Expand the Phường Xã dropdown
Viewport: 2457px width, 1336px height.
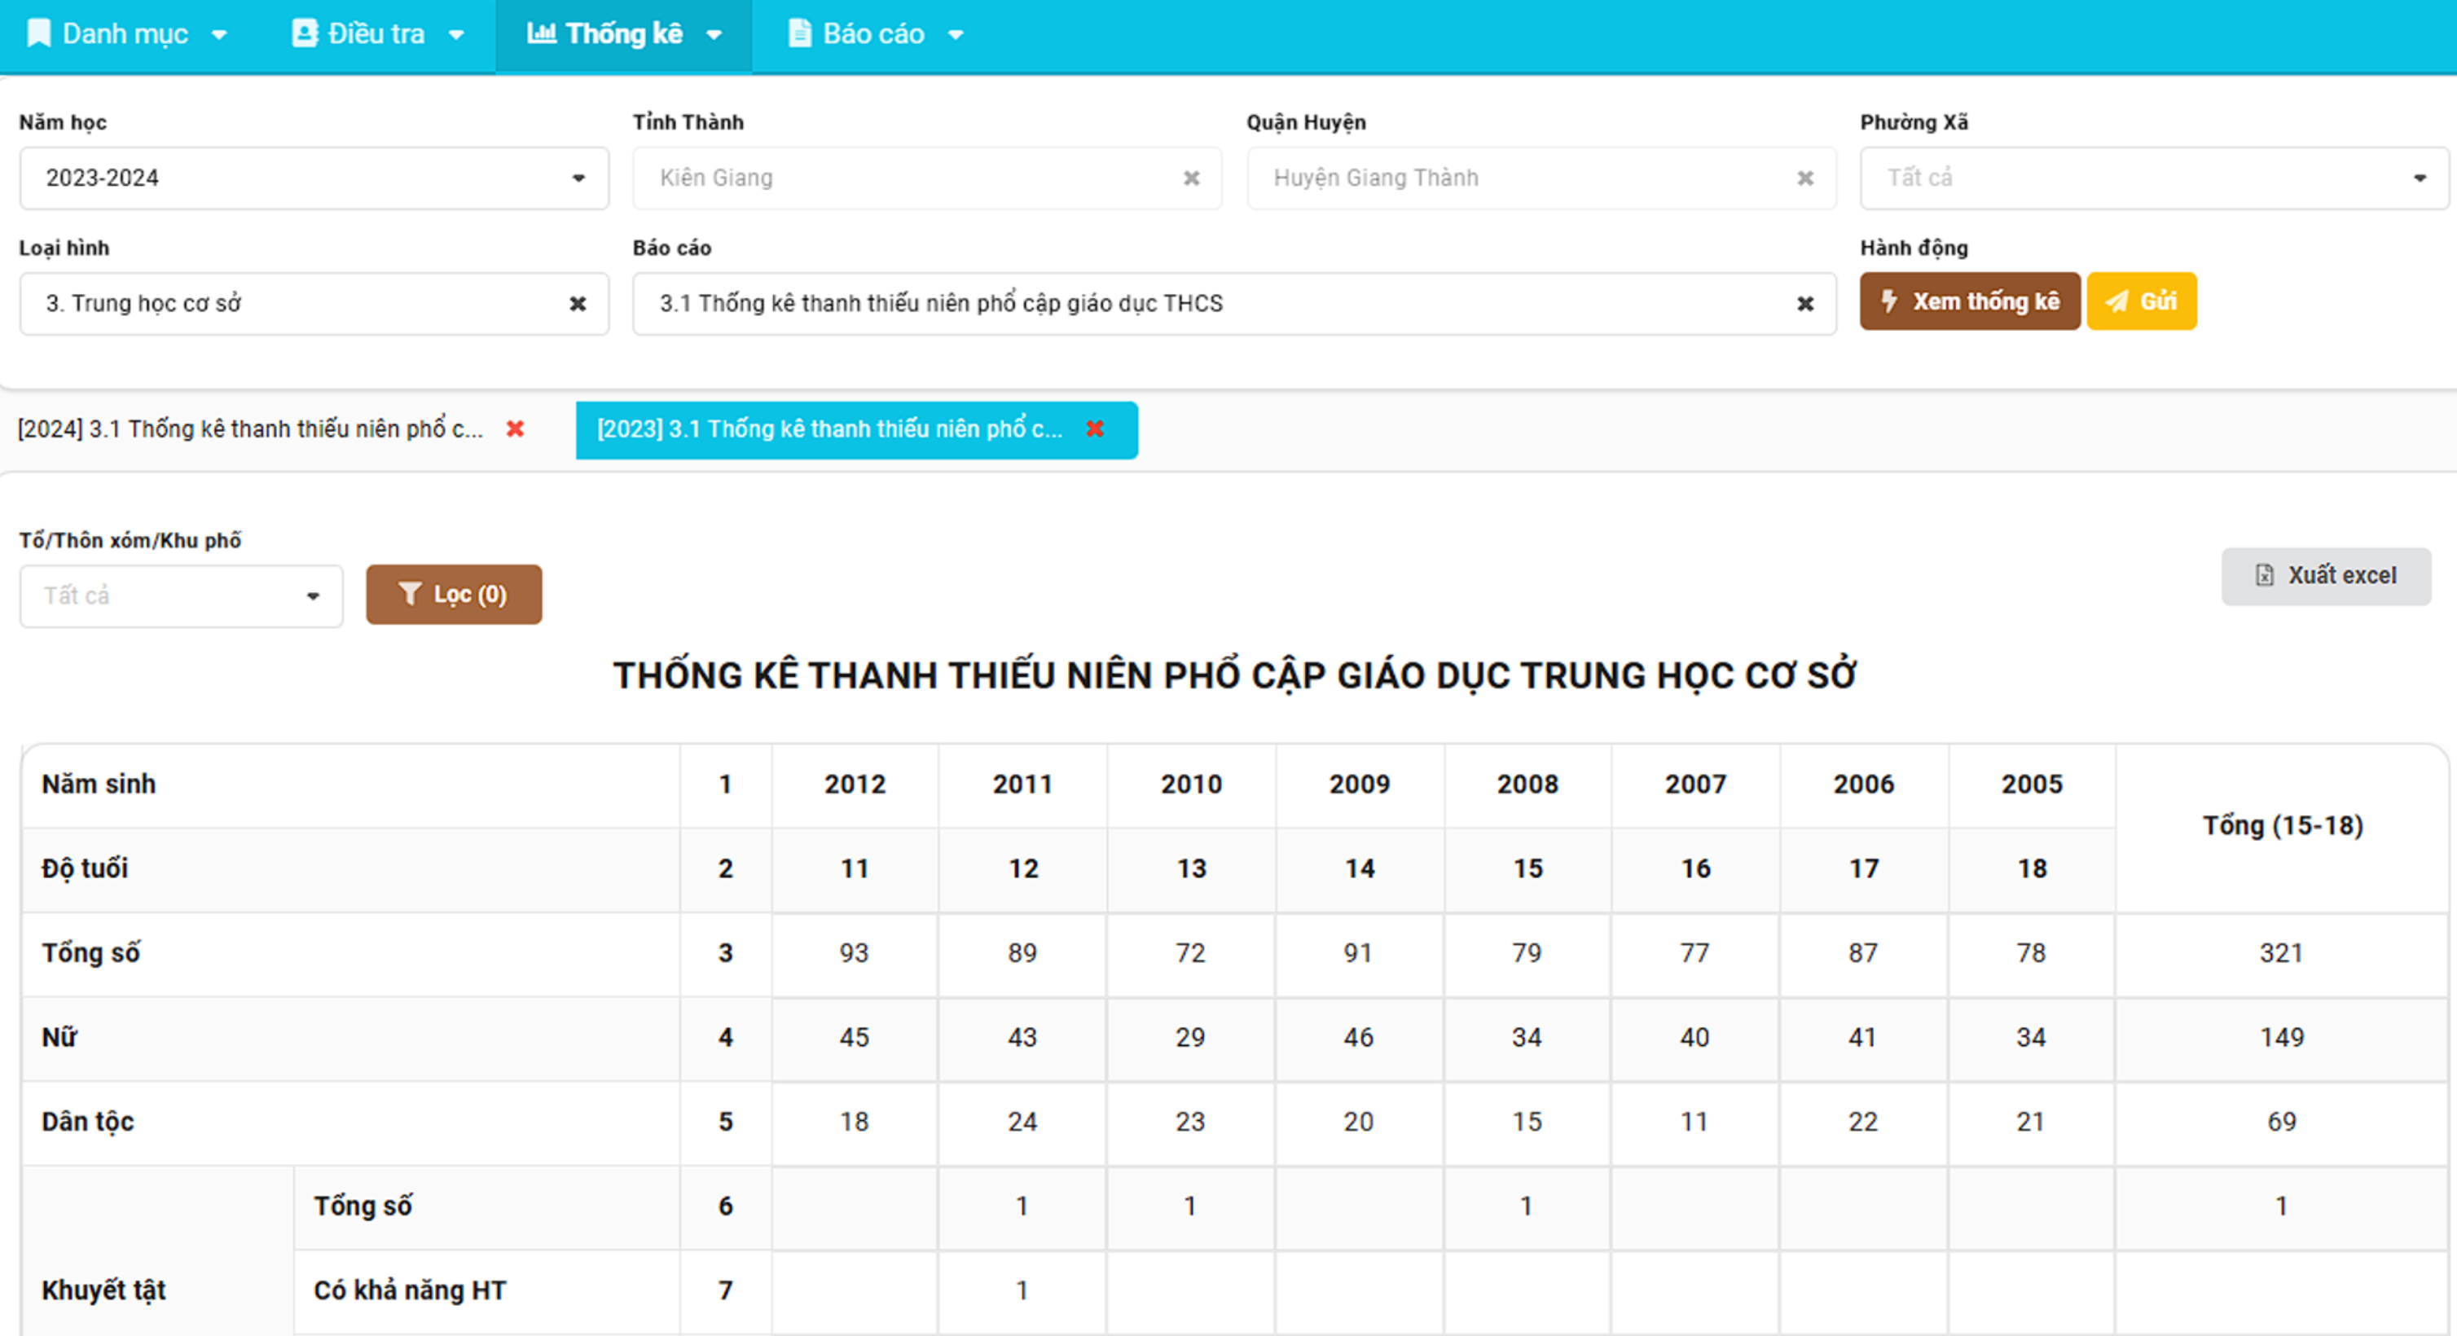(2154, 178)
